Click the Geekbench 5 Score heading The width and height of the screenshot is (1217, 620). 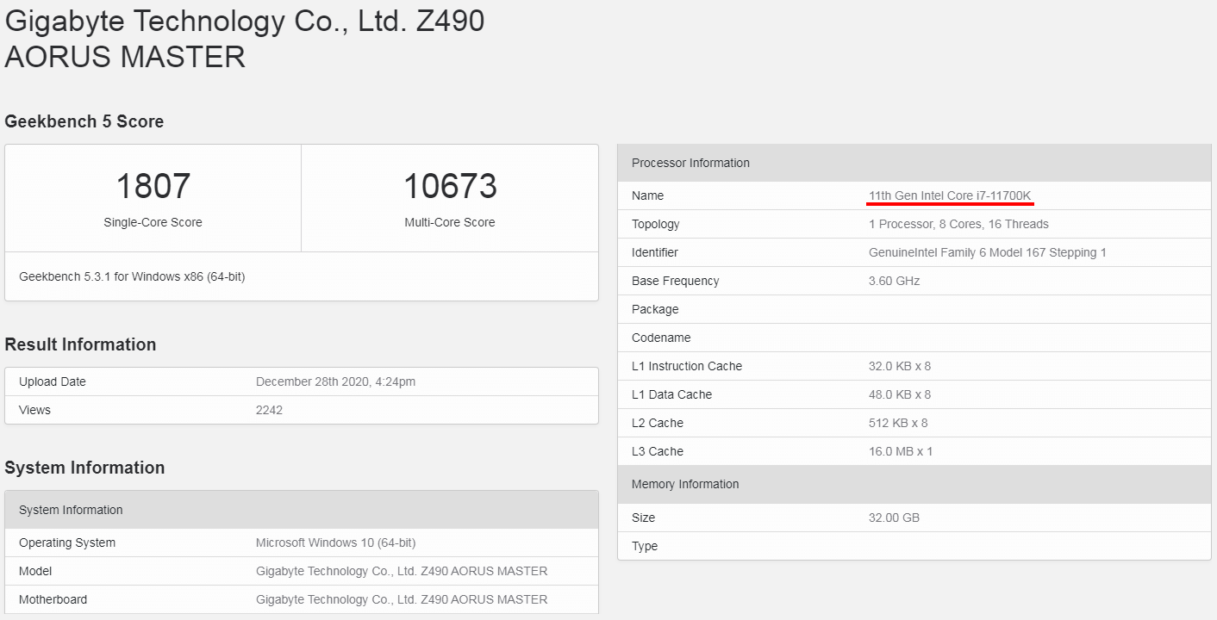tap(84, 121)
